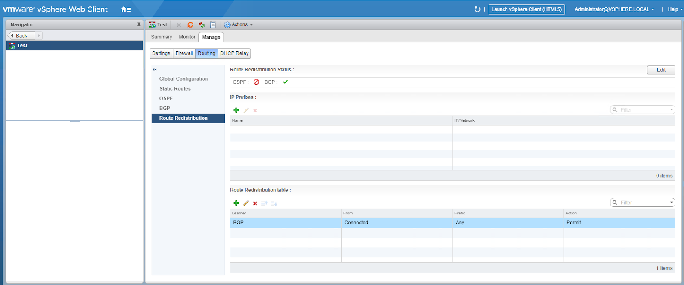Open the Administrator@VSPHERE.LOCAL user menu

click(x=614, y=9)
